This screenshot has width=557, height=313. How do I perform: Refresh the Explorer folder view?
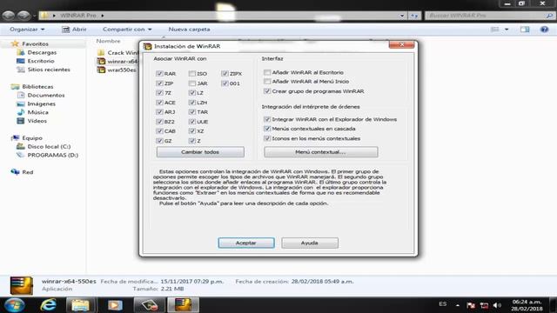point(414,16)
